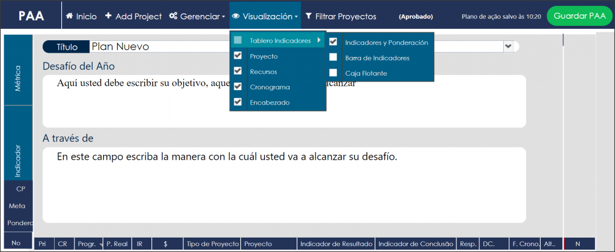Click the Tipo de Proyecto column header
Image resolution: width=615 pixels, height=252 pixels.
coord(211,244)
